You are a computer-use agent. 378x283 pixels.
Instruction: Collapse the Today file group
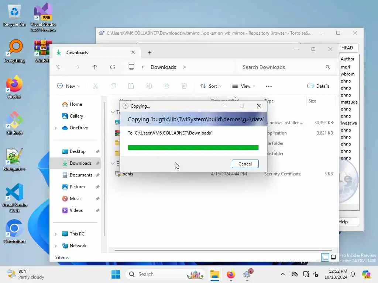(x=113, y=112)
